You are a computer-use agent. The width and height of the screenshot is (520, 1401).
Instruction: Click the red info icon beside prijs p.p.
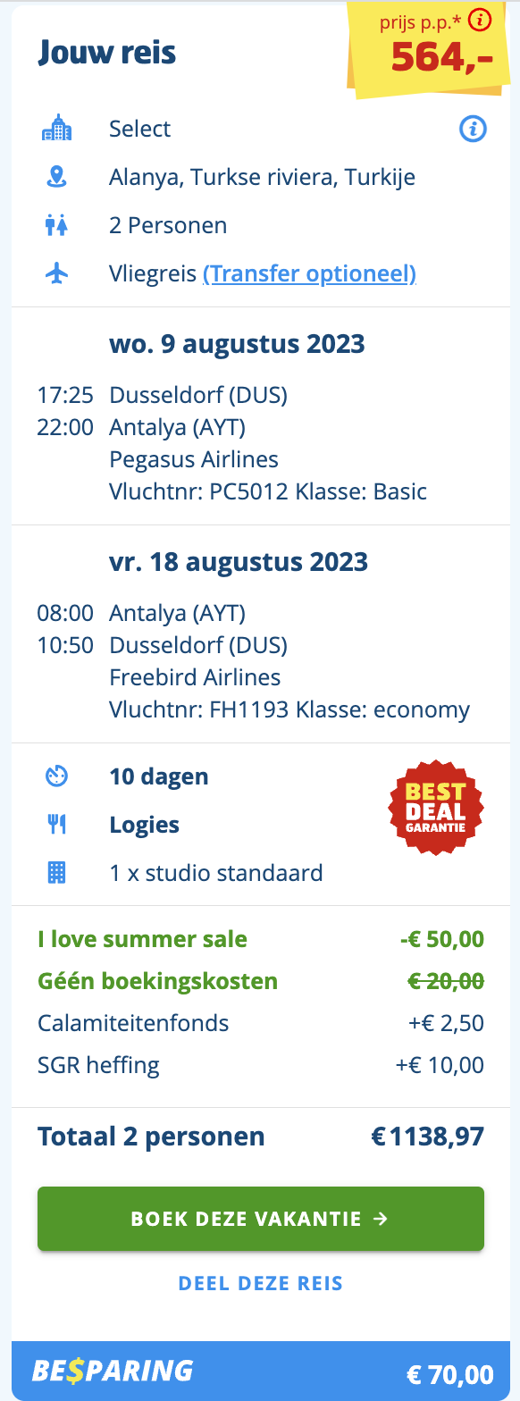(481, 19)
